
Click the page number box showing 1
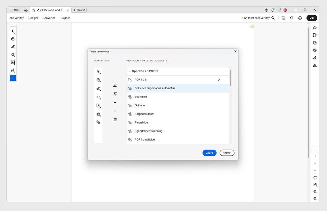pyautogui.click(x=315, y=150)
